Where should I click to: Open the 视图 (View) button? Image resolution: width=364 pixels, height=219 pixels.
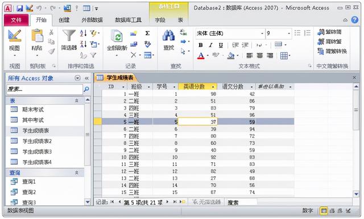tap(14, 43)
